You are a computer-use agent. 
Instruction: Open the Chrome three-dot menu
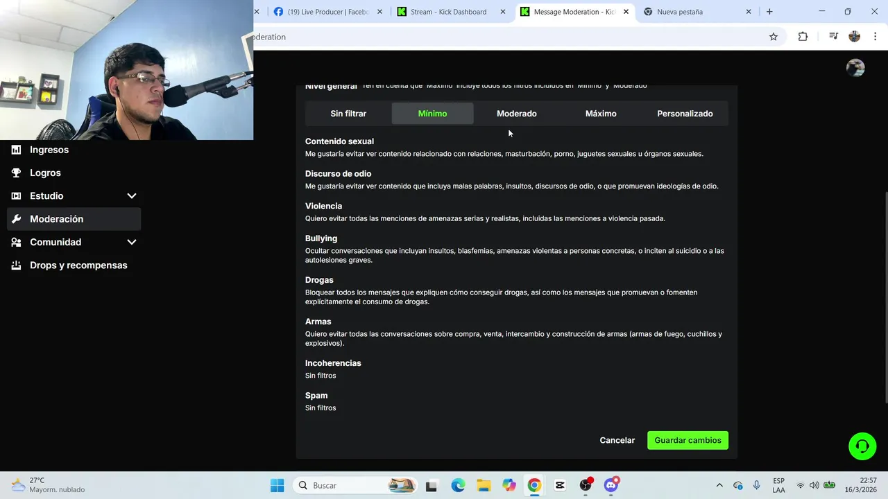[x=876, y=37]
